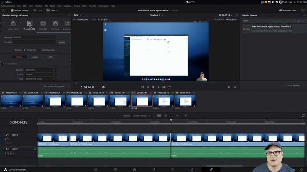307x172 pixels.
Task: Open the Format dropdown
Action: [40, 70]
